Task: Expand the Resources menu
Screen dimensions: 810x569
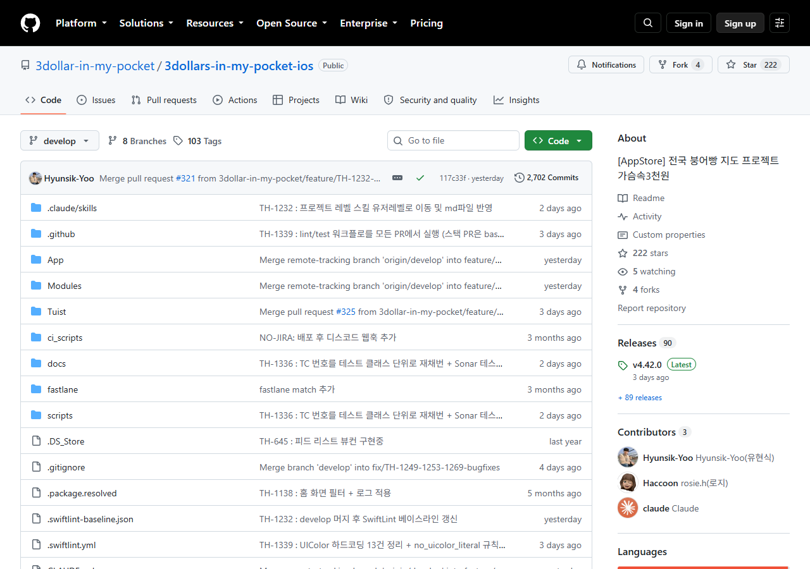Action: click(215, 23)
